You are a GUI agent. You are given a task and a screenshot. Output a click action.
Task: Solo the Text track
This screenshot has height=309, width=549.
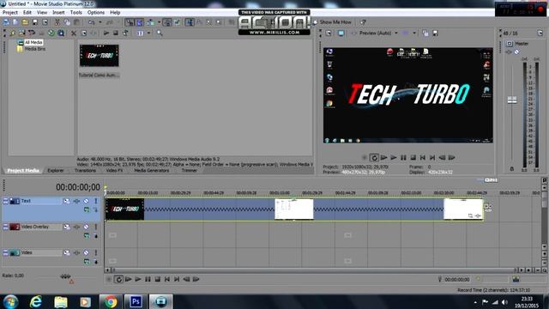[95, 201]
